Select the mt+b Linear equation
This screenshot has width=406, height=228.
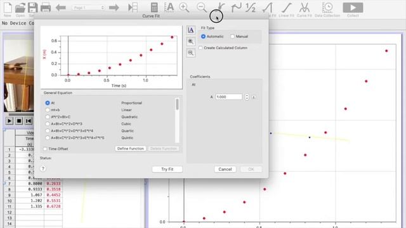pyautogui.click(x=48, y=110)
